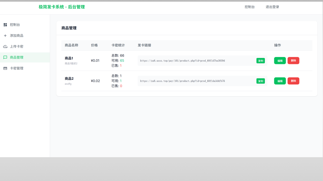Delete 商品2 with the red 删除 button
Image resolution: width=323 pixels, height=181 pixels.
coord(293,81)
